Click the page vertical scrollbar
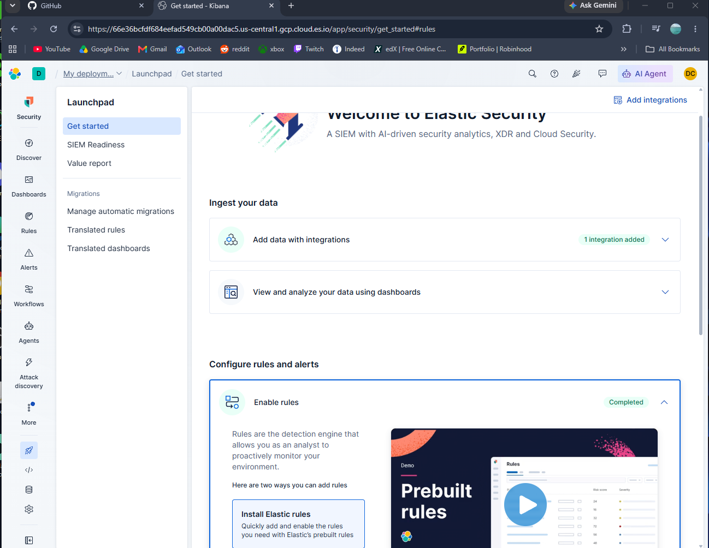The width and height of the screenshot is (709, 548). coord(701,225)
